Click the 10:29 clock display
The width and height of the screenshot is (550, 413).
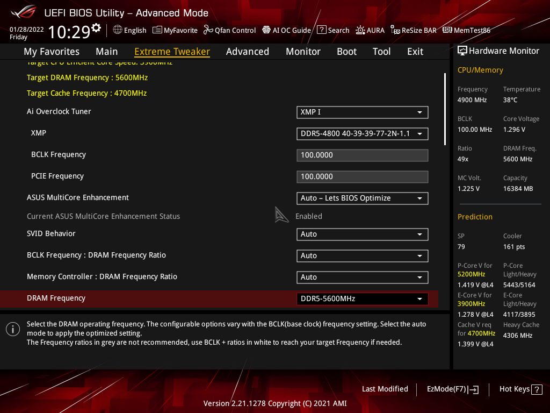point(69,32)
